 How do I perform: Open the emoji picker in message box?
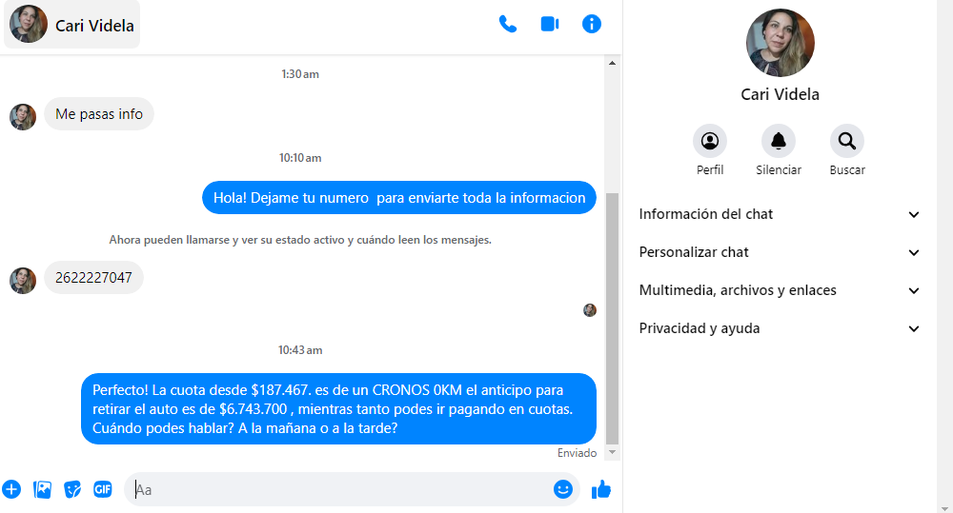coord(563,489)
